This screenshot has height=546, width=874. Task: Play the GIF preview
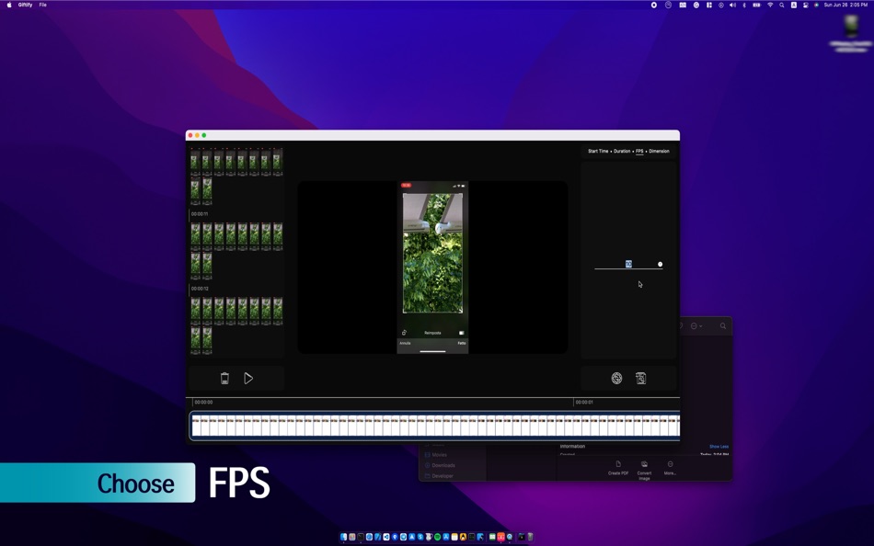pos(248,379)
